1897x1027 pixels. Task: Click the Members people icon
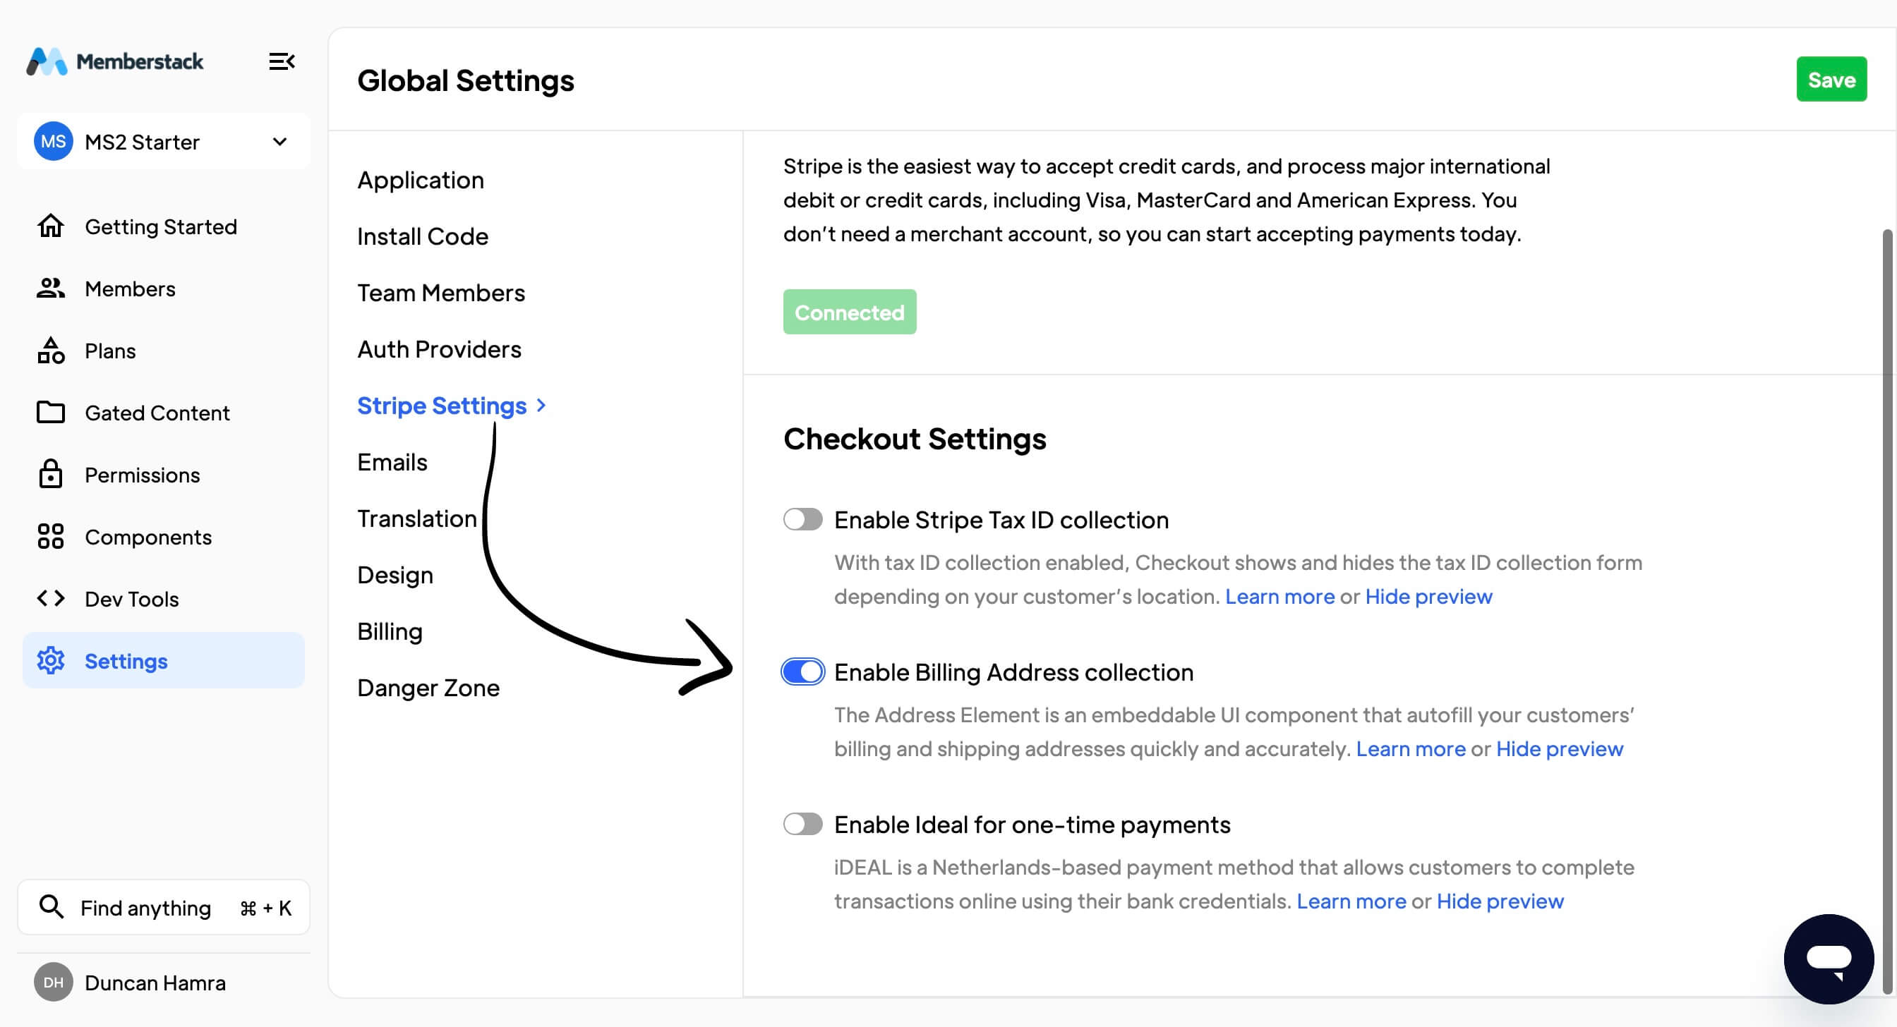click(51, 288)
